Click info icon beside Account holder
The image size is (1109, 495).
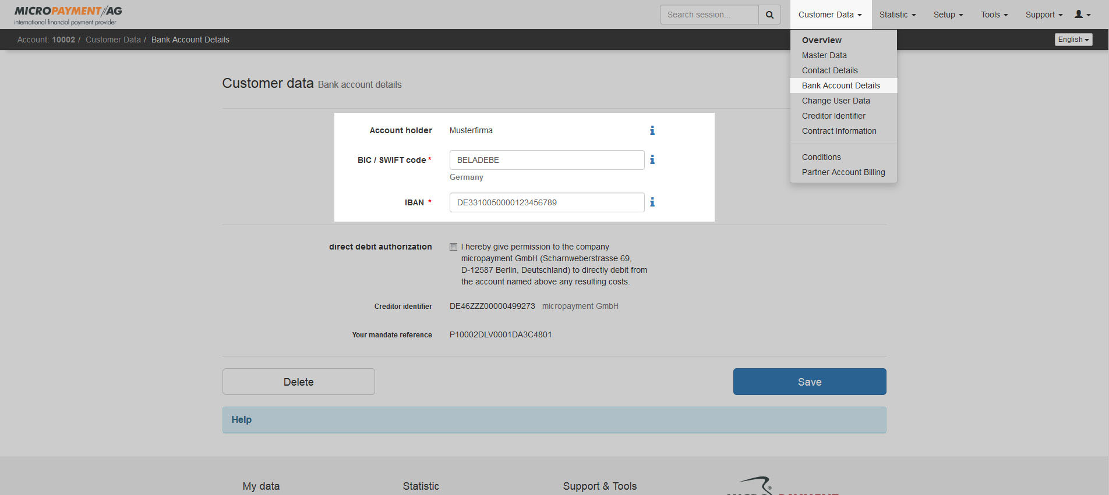click(652, 130)
